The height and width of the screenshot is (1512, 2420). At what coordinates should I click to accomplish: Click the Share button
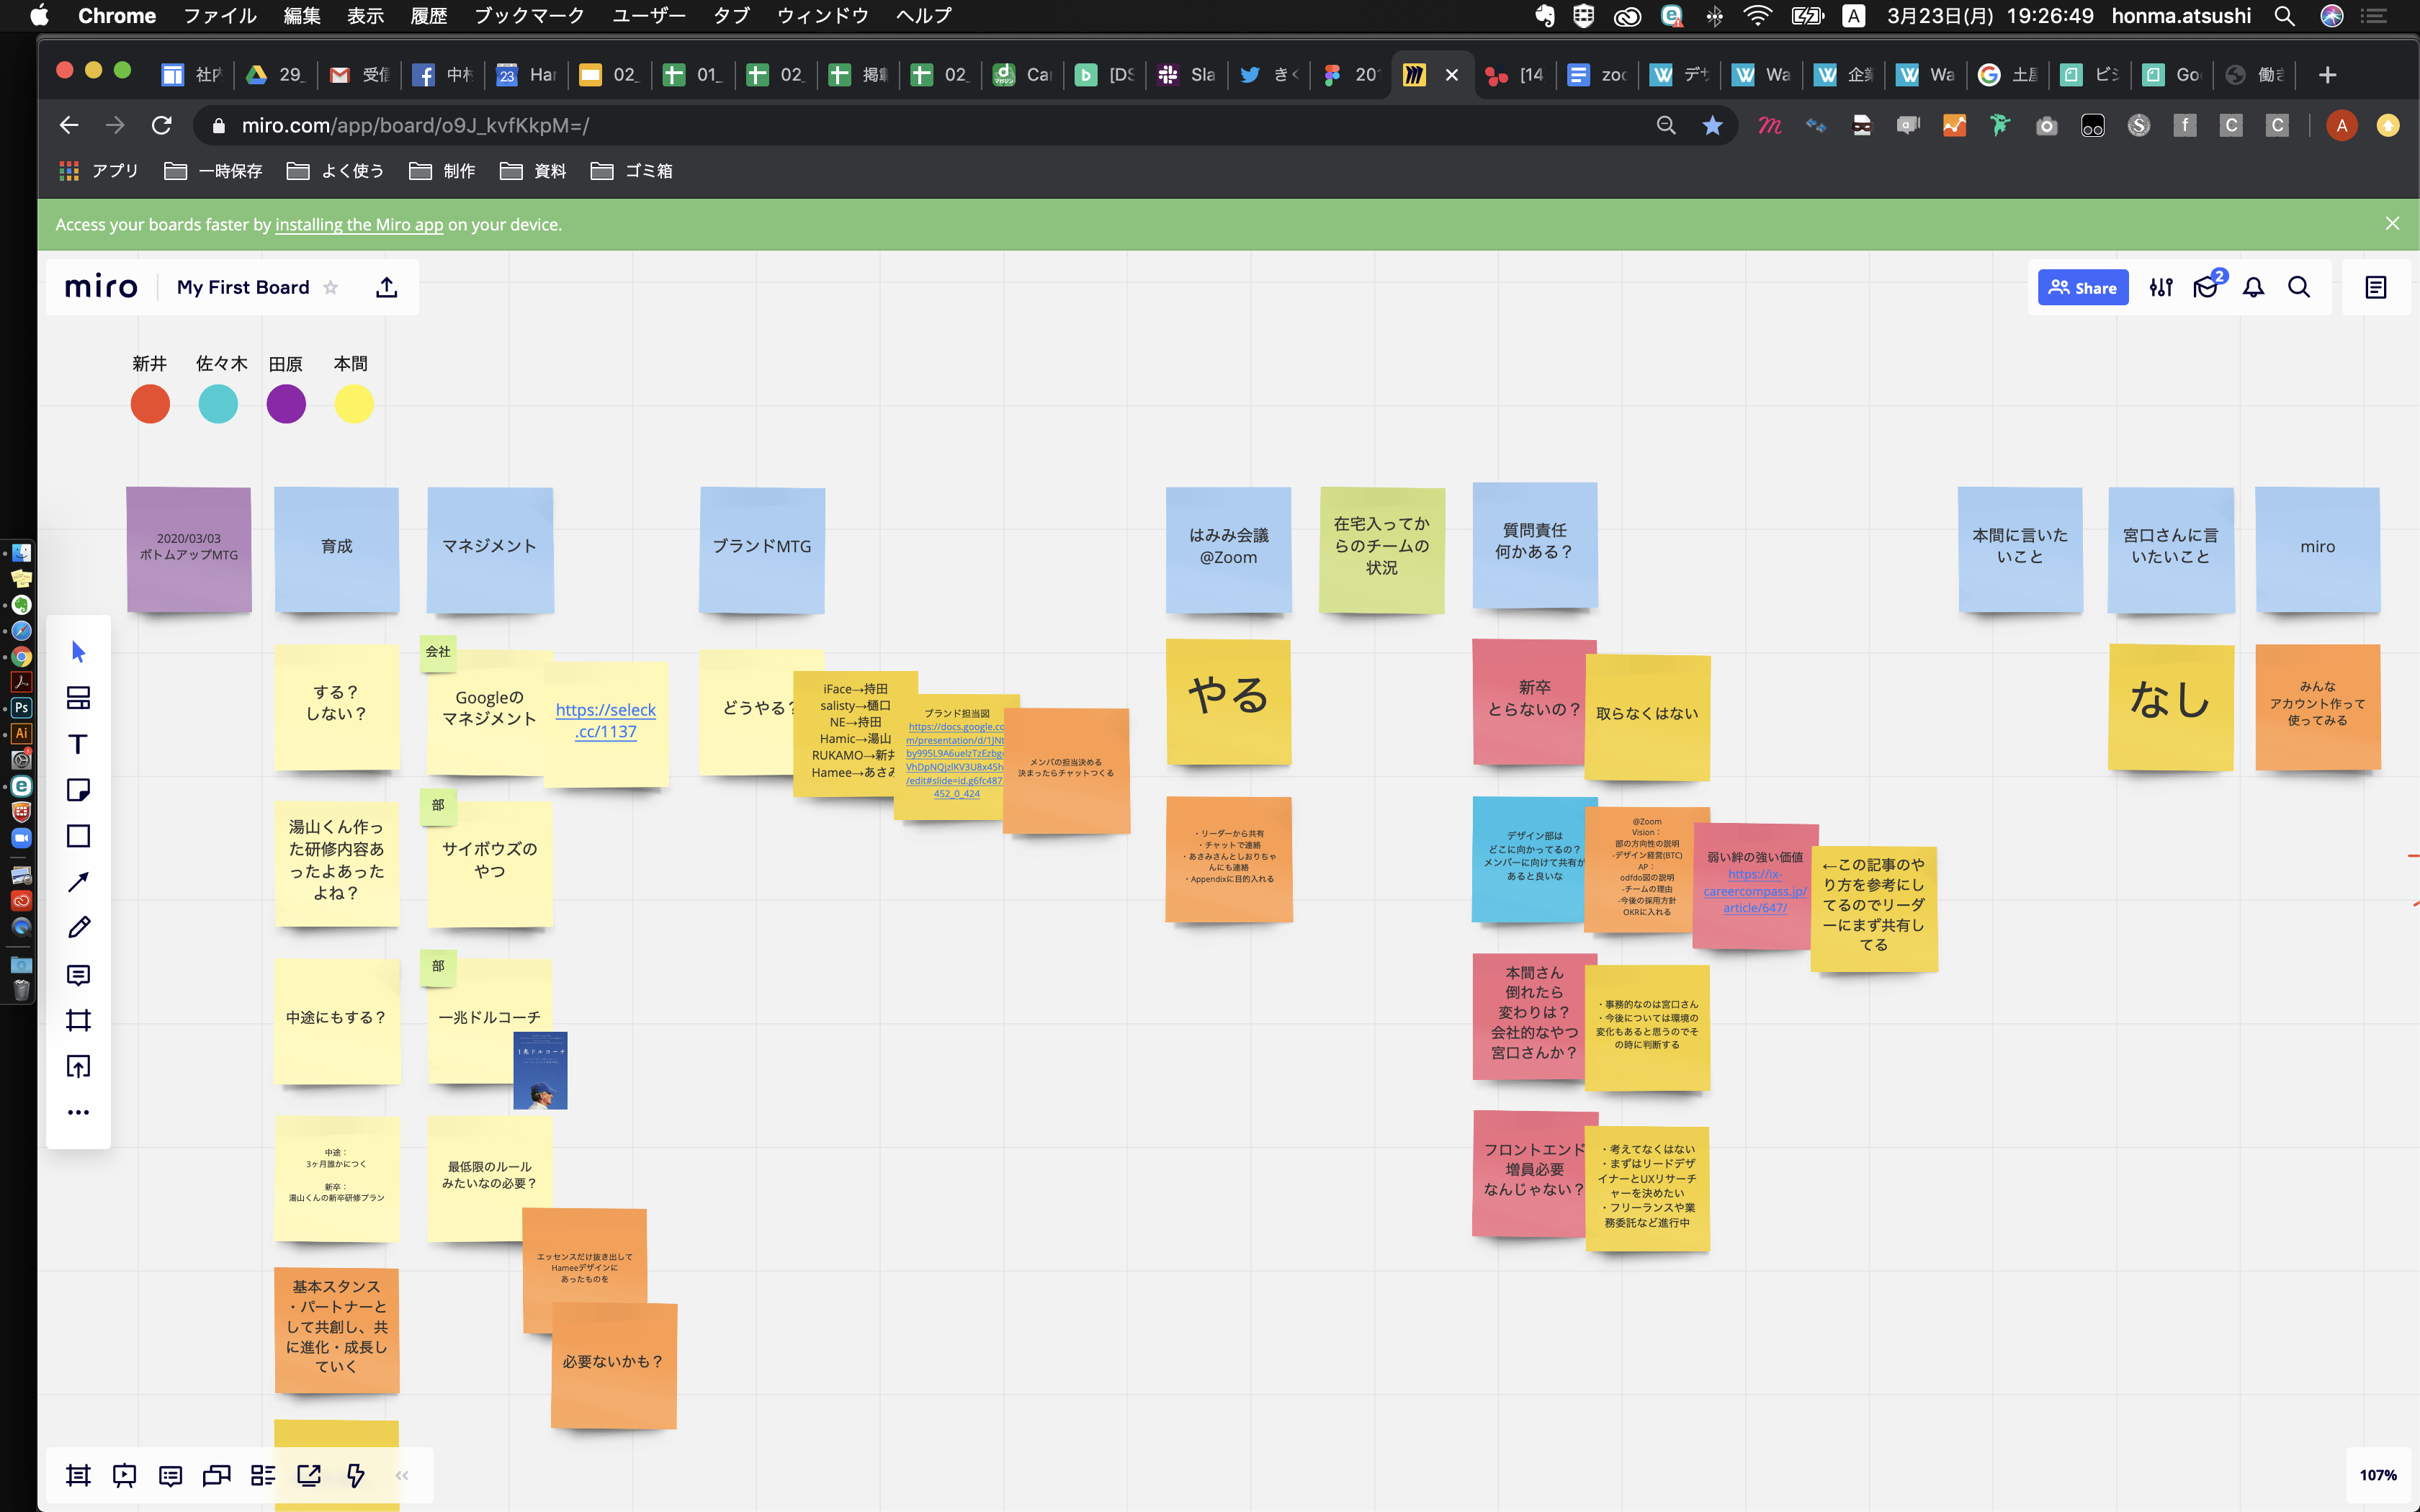coord(2083,288)
